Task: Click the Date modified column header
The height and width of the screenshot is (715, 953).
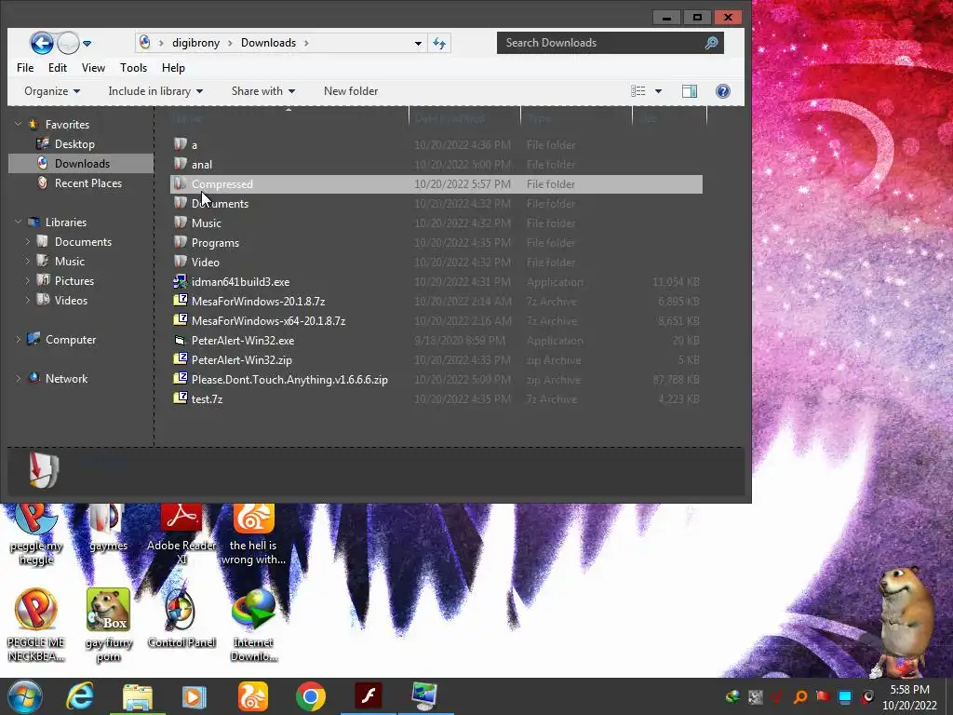Action: click(x=465, y=118)
